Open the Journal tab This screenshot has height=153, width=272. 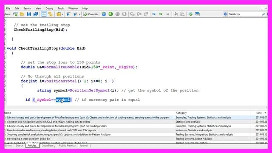84,145
